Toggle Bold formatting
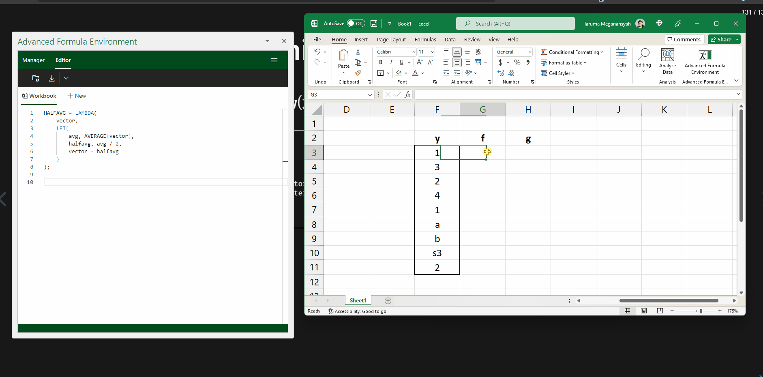Screen dimensions: 763x377 point(380,62)
